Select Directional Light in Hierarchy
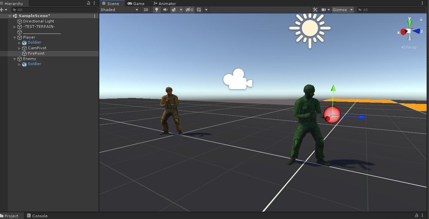This screenshot has width=429, height=219. coord(39,21)
